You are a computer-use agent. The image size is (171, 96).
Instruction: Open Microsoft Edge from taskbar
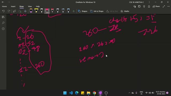(x=77, y=93)
